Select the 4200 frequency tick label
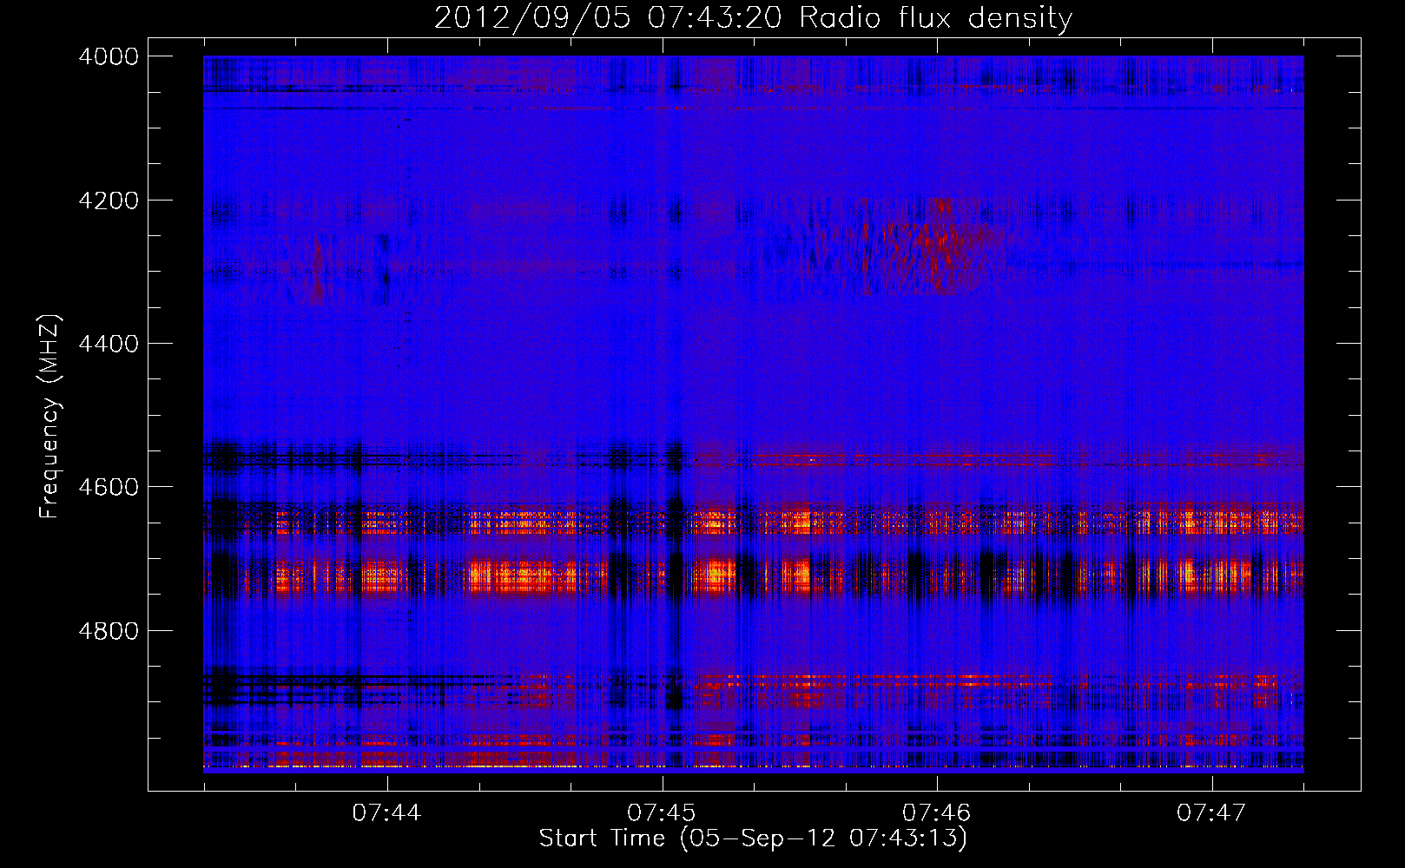The image size is (1405, 868). click(109, 201)
